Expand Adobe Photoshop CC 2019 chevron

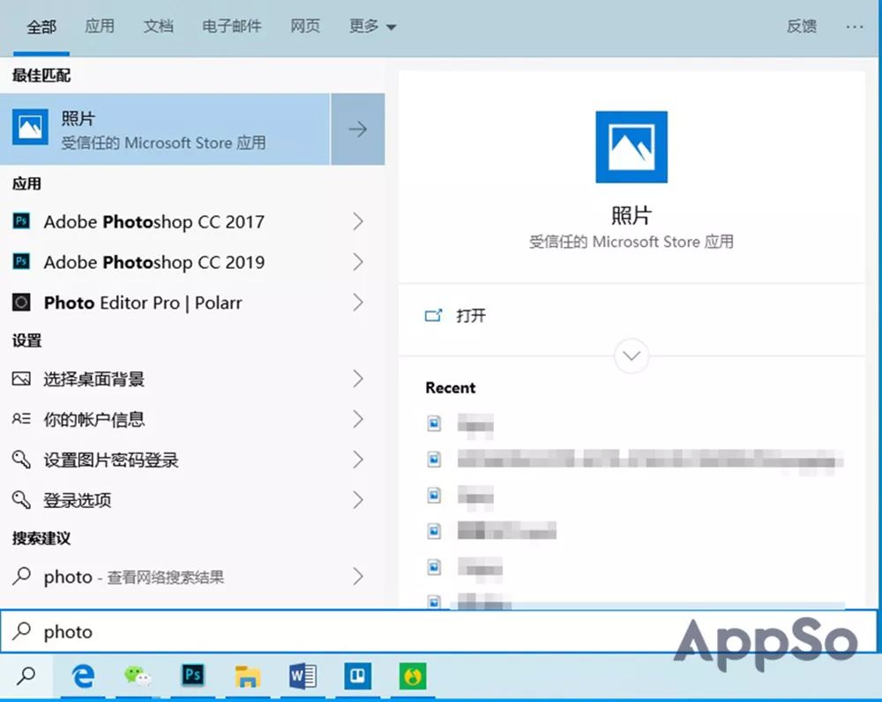point(358,262)
